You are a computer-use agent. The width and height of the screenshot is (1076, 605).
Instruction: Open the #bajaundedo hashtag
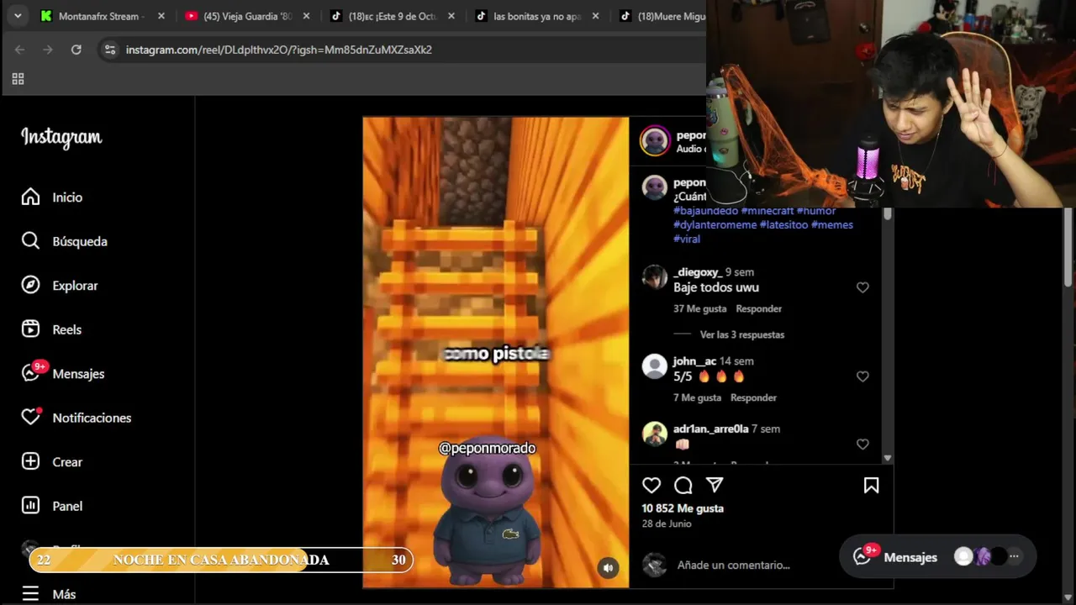tap(705, 211)
